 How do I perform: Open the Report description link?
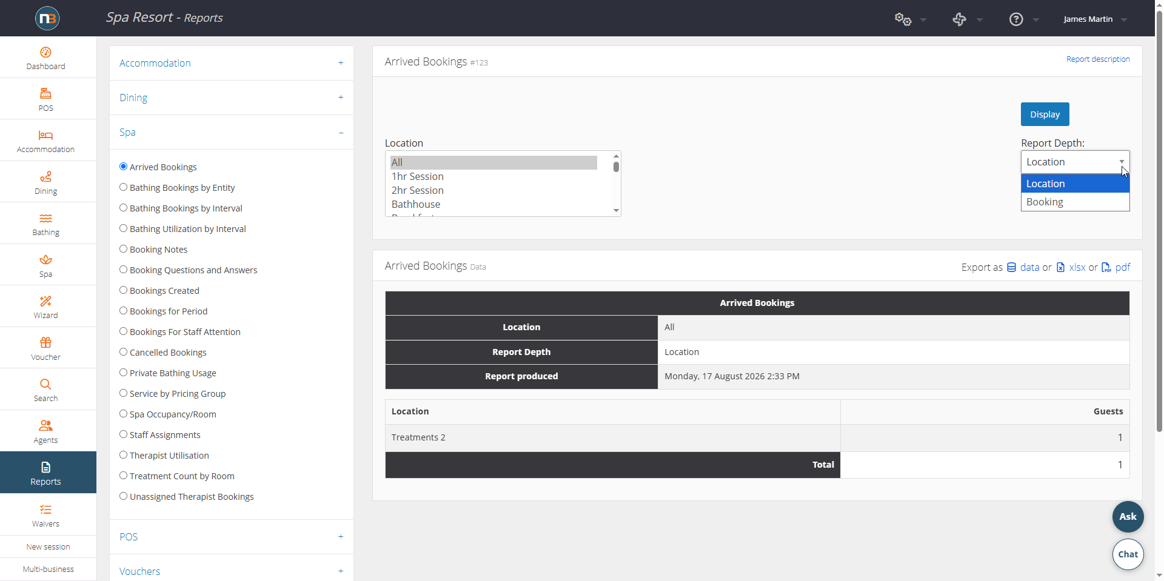click(x=1098, y=59)
